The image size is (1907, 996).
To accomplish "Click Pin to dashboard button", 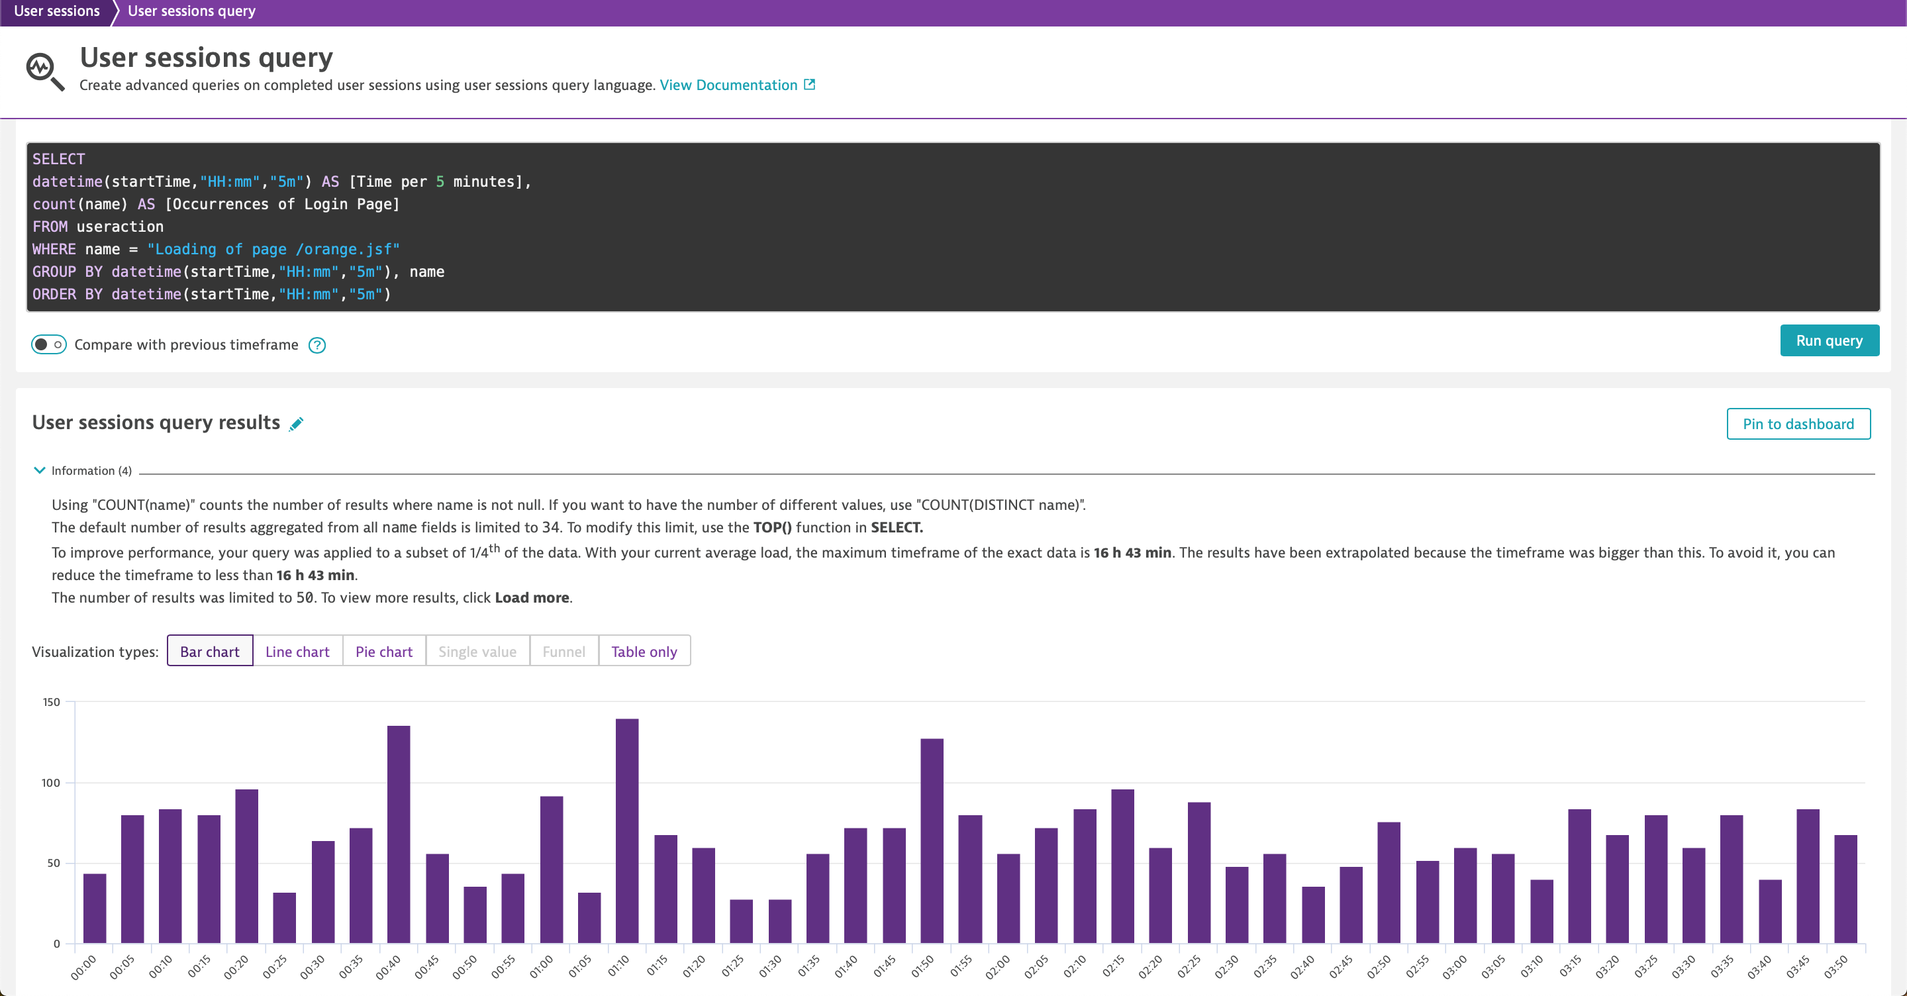I will click(x=1798, y=424).
